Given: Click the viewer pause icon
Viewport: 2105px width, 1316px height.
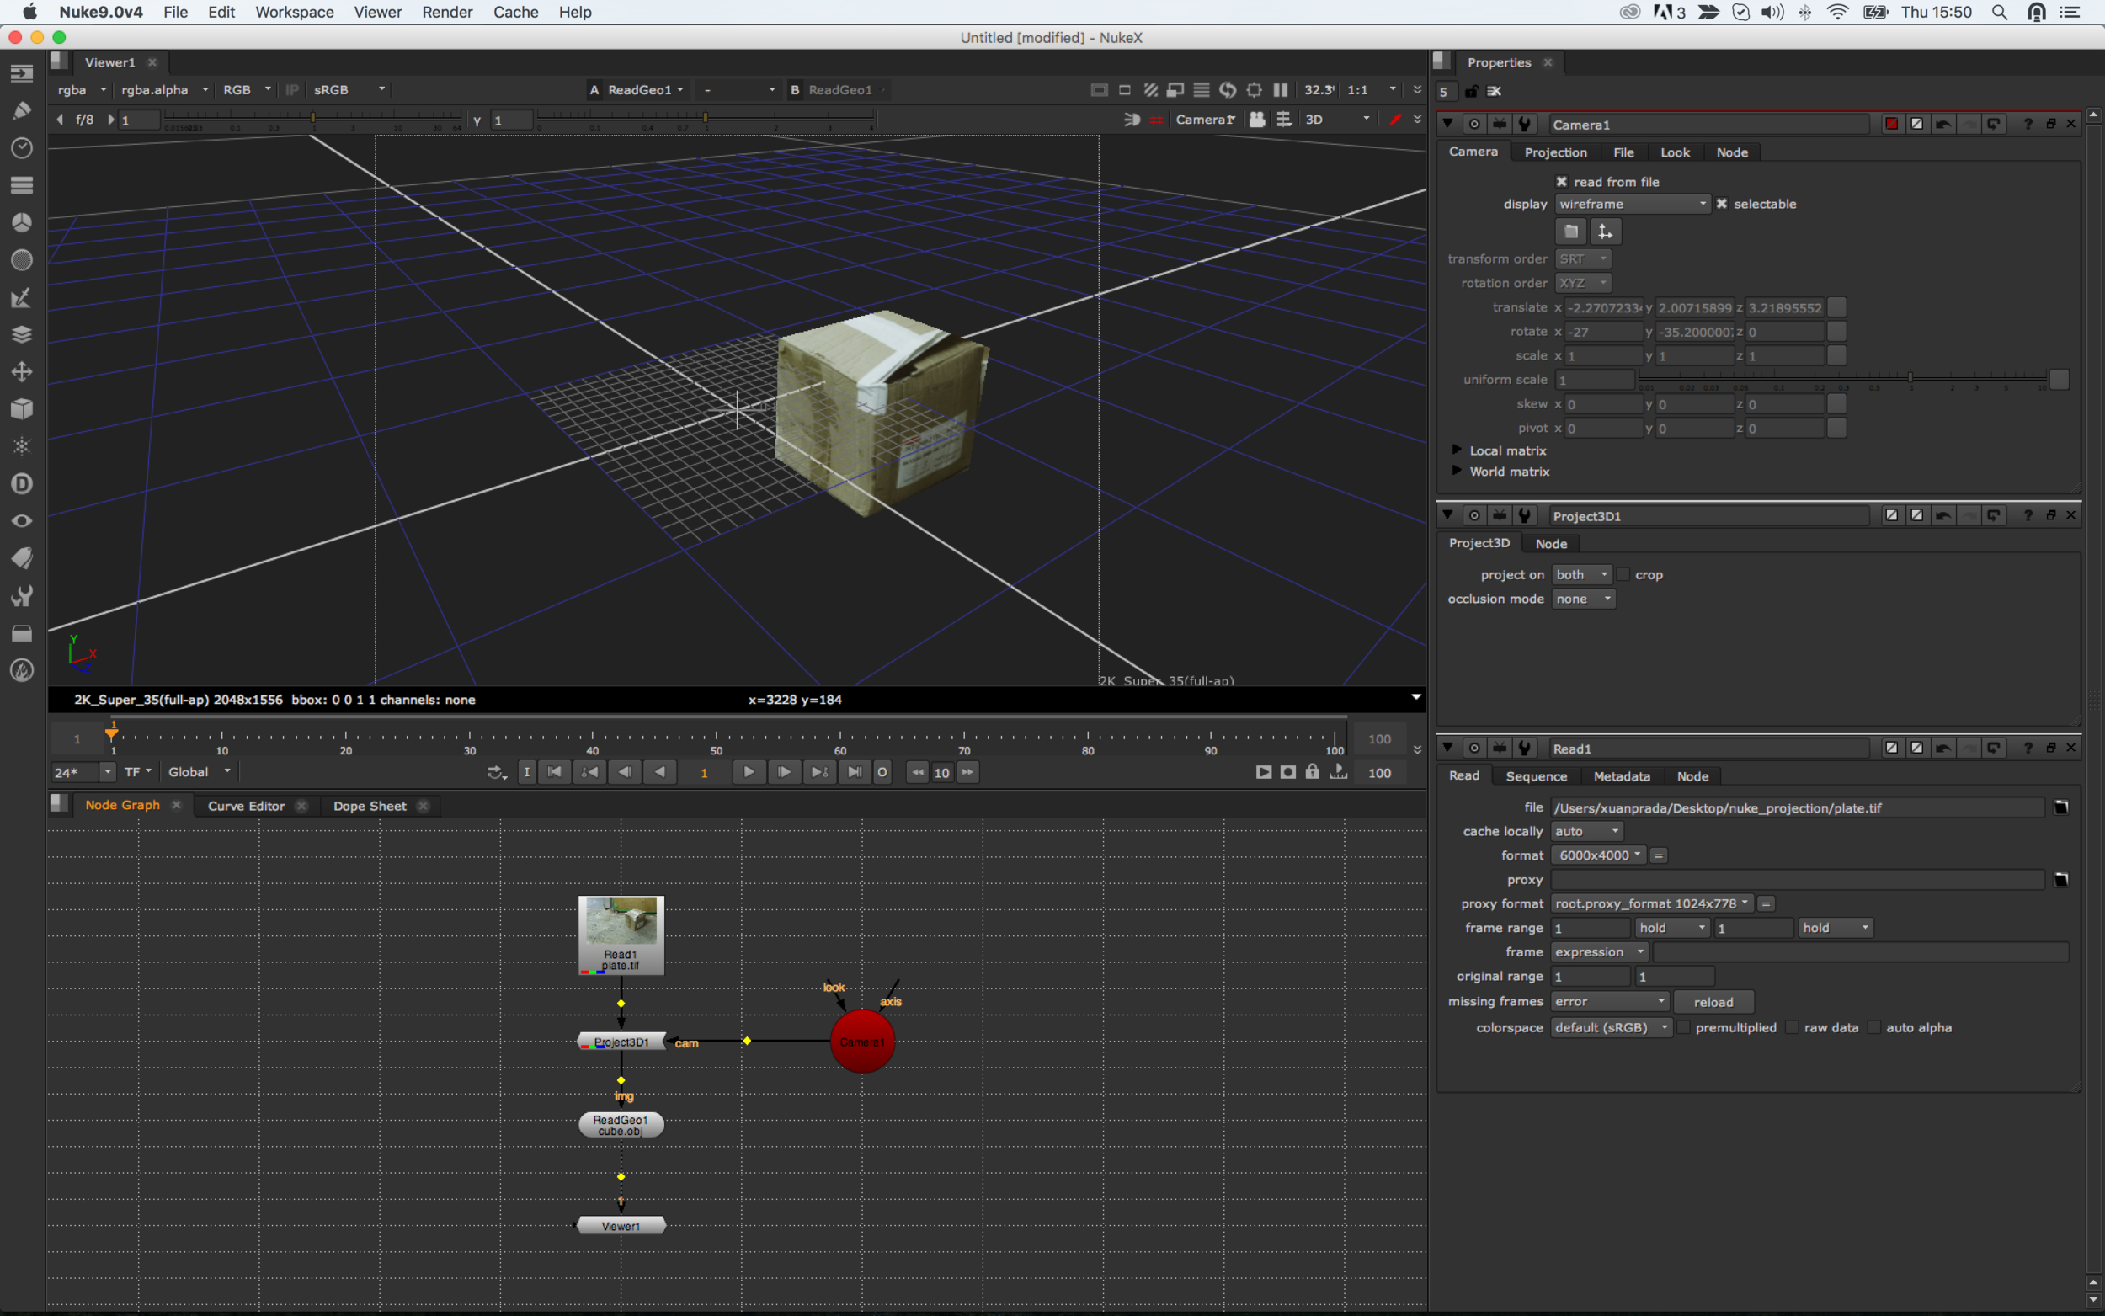Looking at the screenshot, I should point(1280,89).
